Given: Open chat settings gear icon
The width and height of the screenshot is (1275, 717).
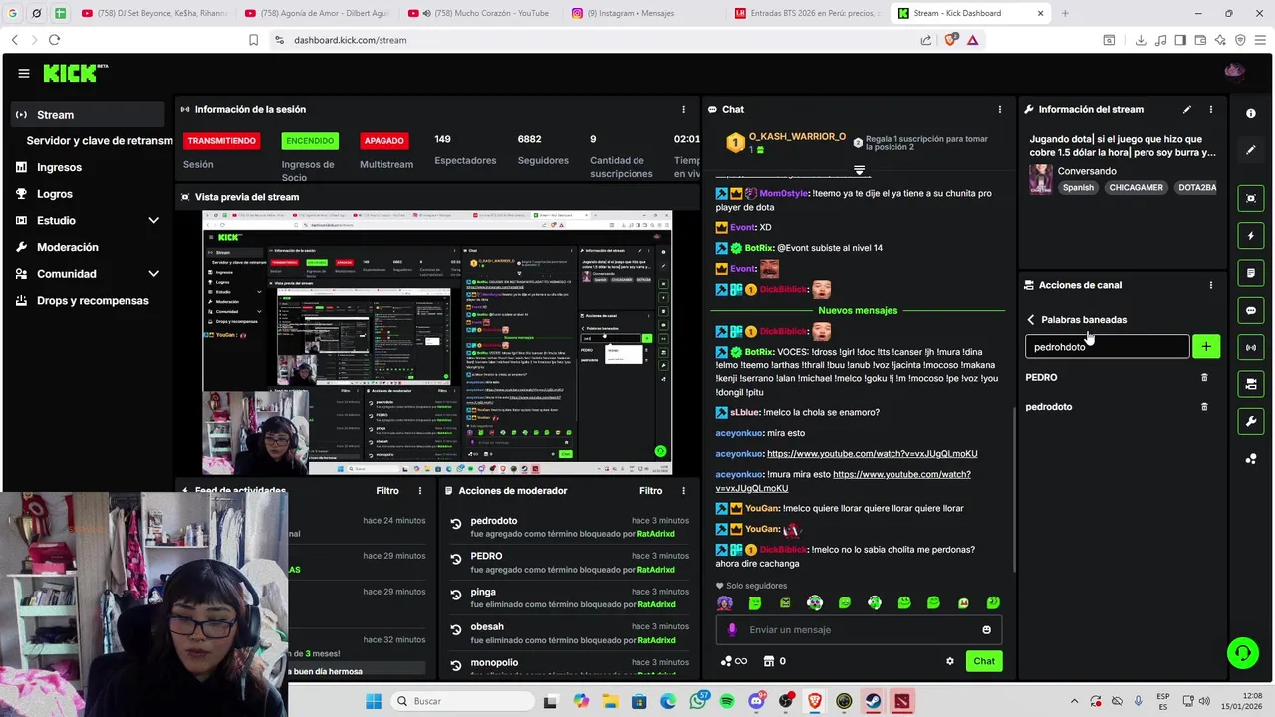Looking at the screenshot, I should pyautogui.click(x=950, y=661).
